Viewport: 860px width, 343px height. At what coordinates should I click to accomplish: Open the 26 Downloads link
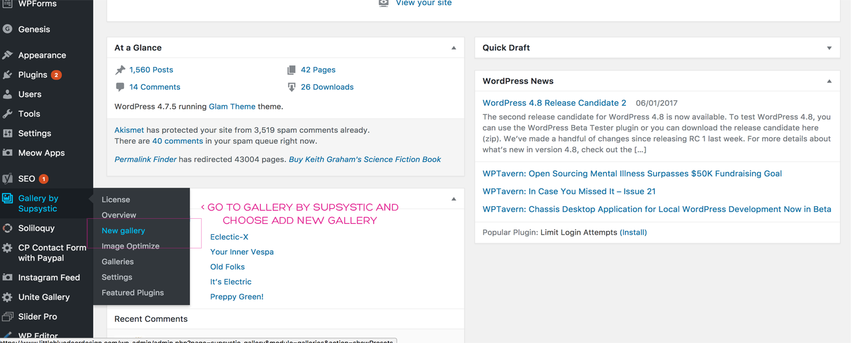[327, 87]
